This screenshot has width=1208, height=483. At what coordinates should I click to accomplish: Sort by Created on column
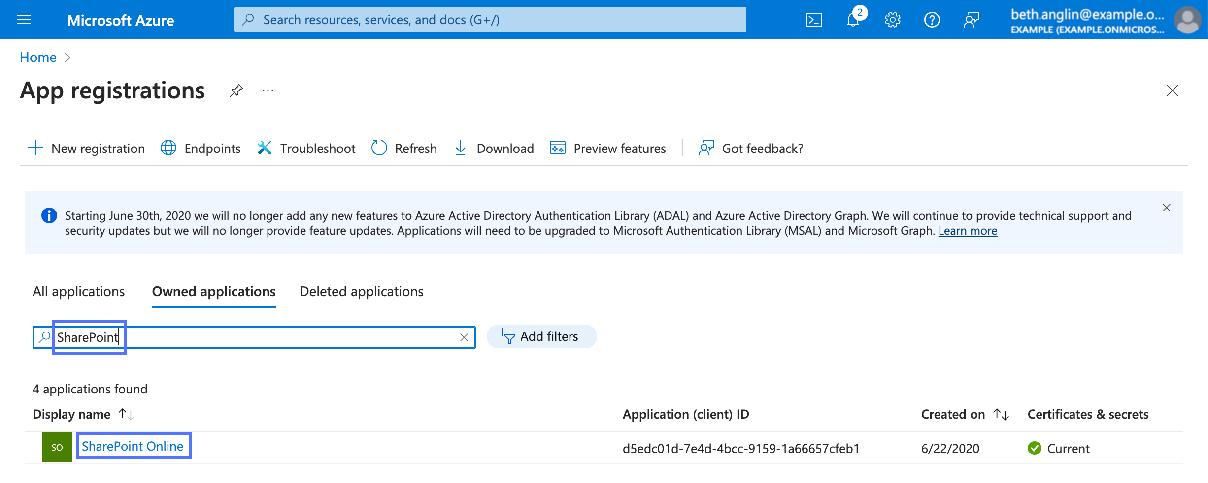click(x=965, y=414)
